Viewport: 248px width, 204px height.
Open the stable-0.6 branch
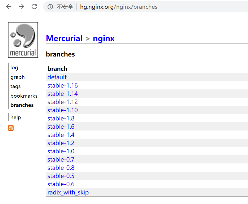coord(61,184)
